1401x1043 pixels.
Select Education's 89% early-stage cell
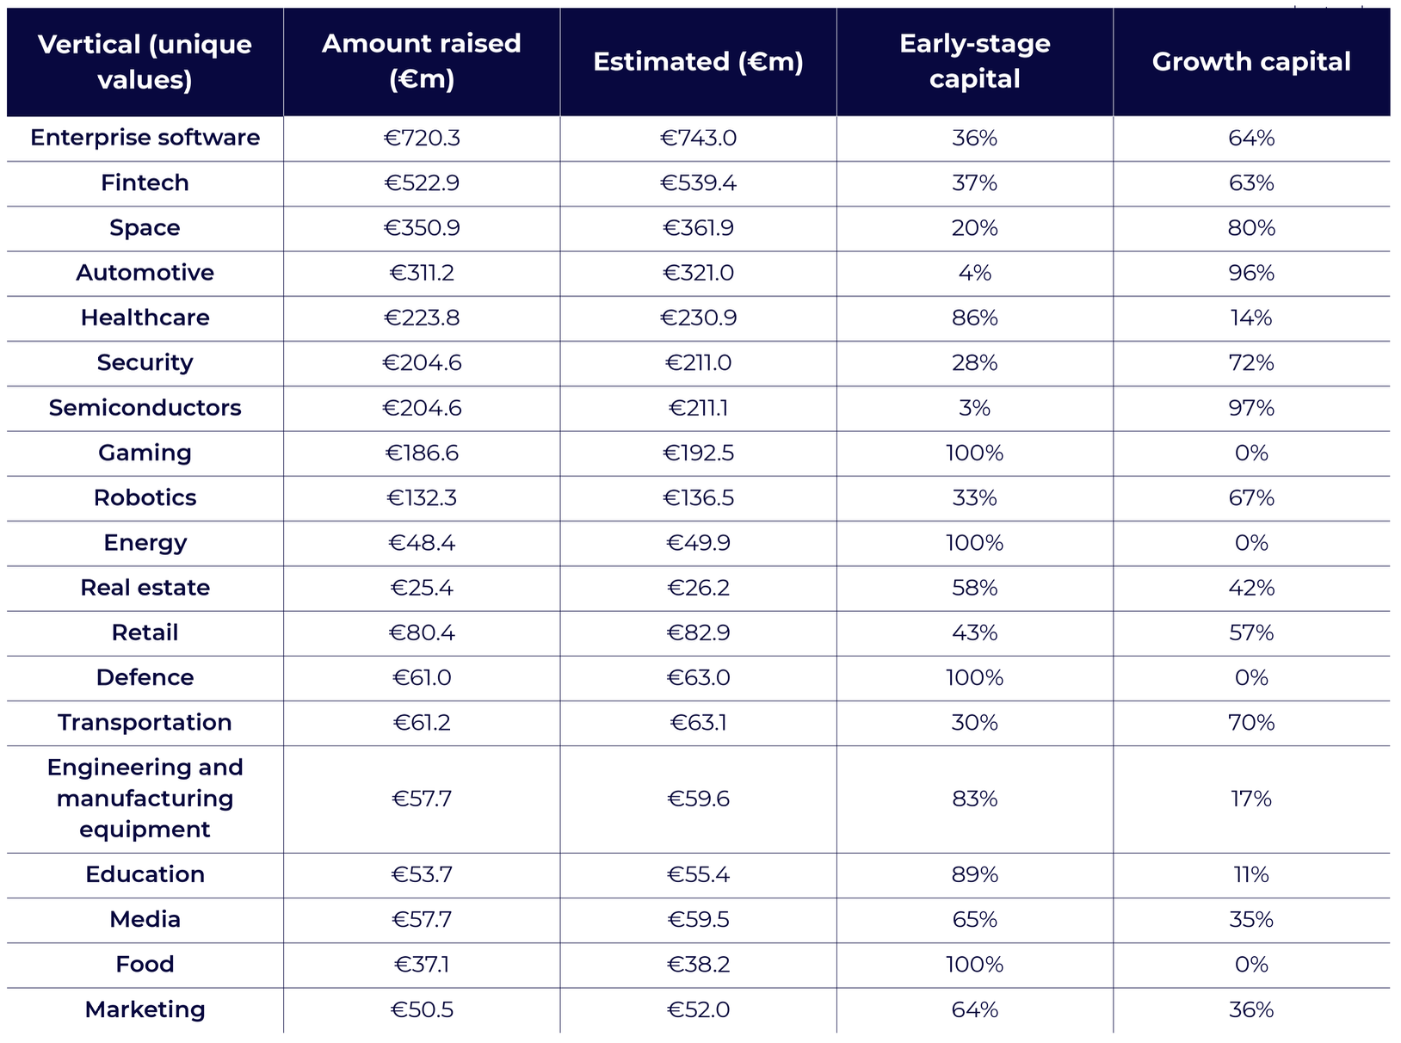(x=974, y=874)
